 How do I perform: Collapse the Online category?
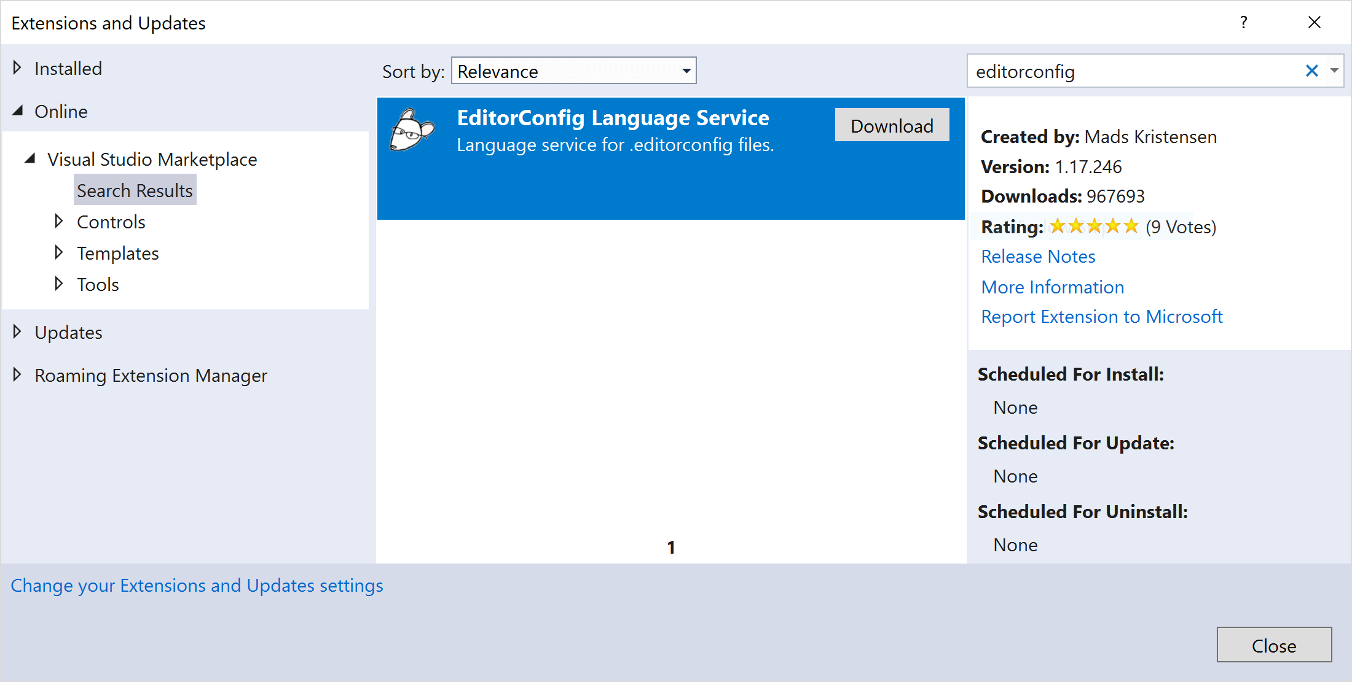click(18, 110)
